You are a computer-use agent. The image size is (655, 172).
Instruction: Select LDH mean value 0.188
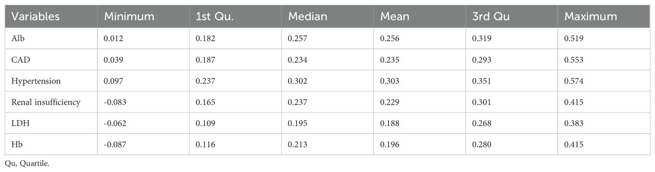coord(389,123)
